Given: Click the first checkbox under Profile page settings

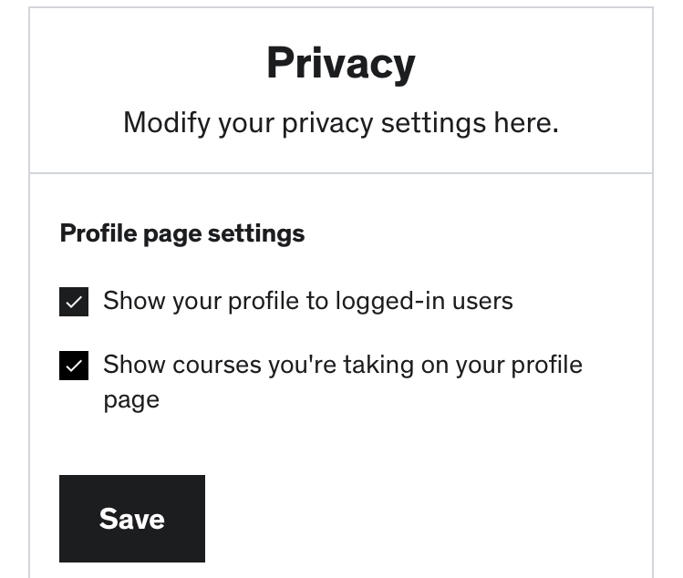Looking at the screenshot, I should (74, 301).
